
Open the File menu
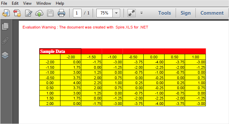4,3
